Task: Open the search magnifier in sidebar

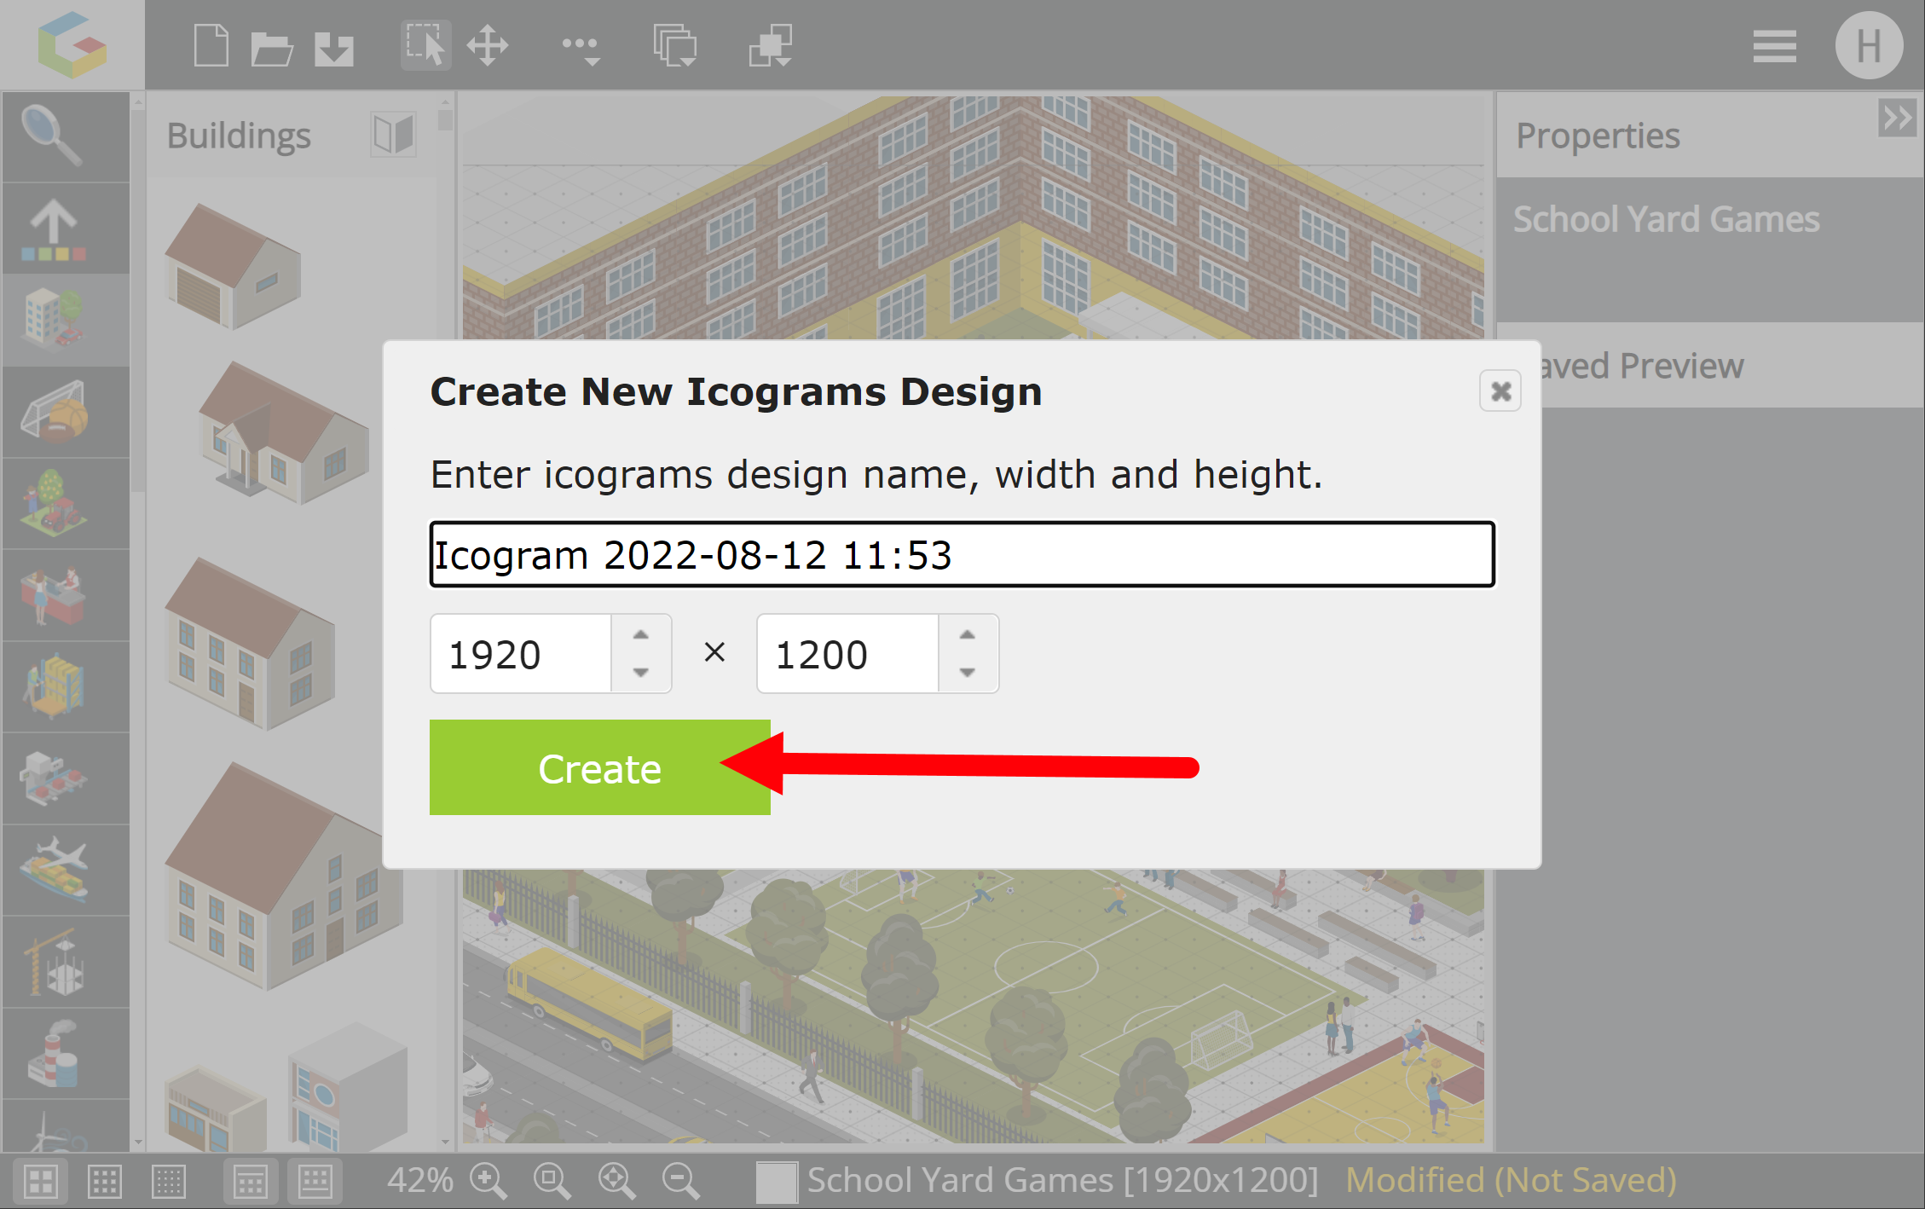Action: tap(53, 136)
